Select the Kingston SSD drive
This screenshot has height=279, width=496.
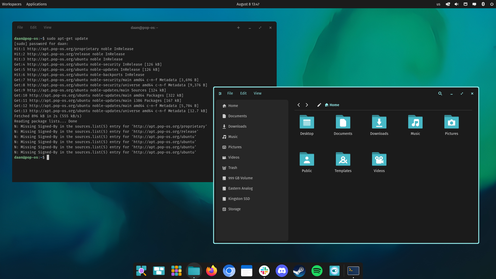click(x=239, y=199)
